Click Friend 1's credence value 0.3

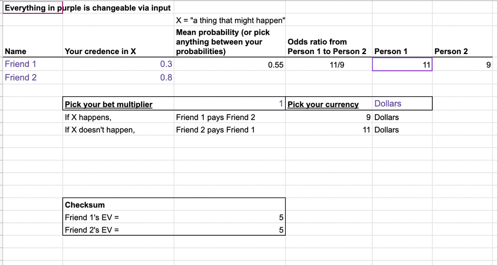(x=118, y=65)
